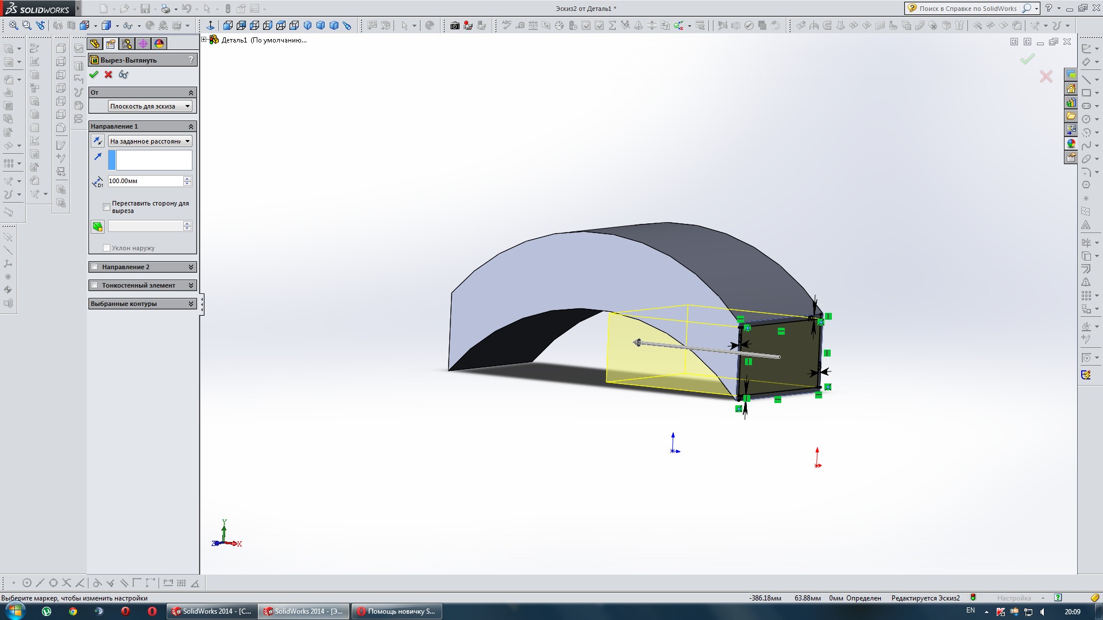Switch to the PropertyManager tab

pyautogui.click(x=111, y=44)
